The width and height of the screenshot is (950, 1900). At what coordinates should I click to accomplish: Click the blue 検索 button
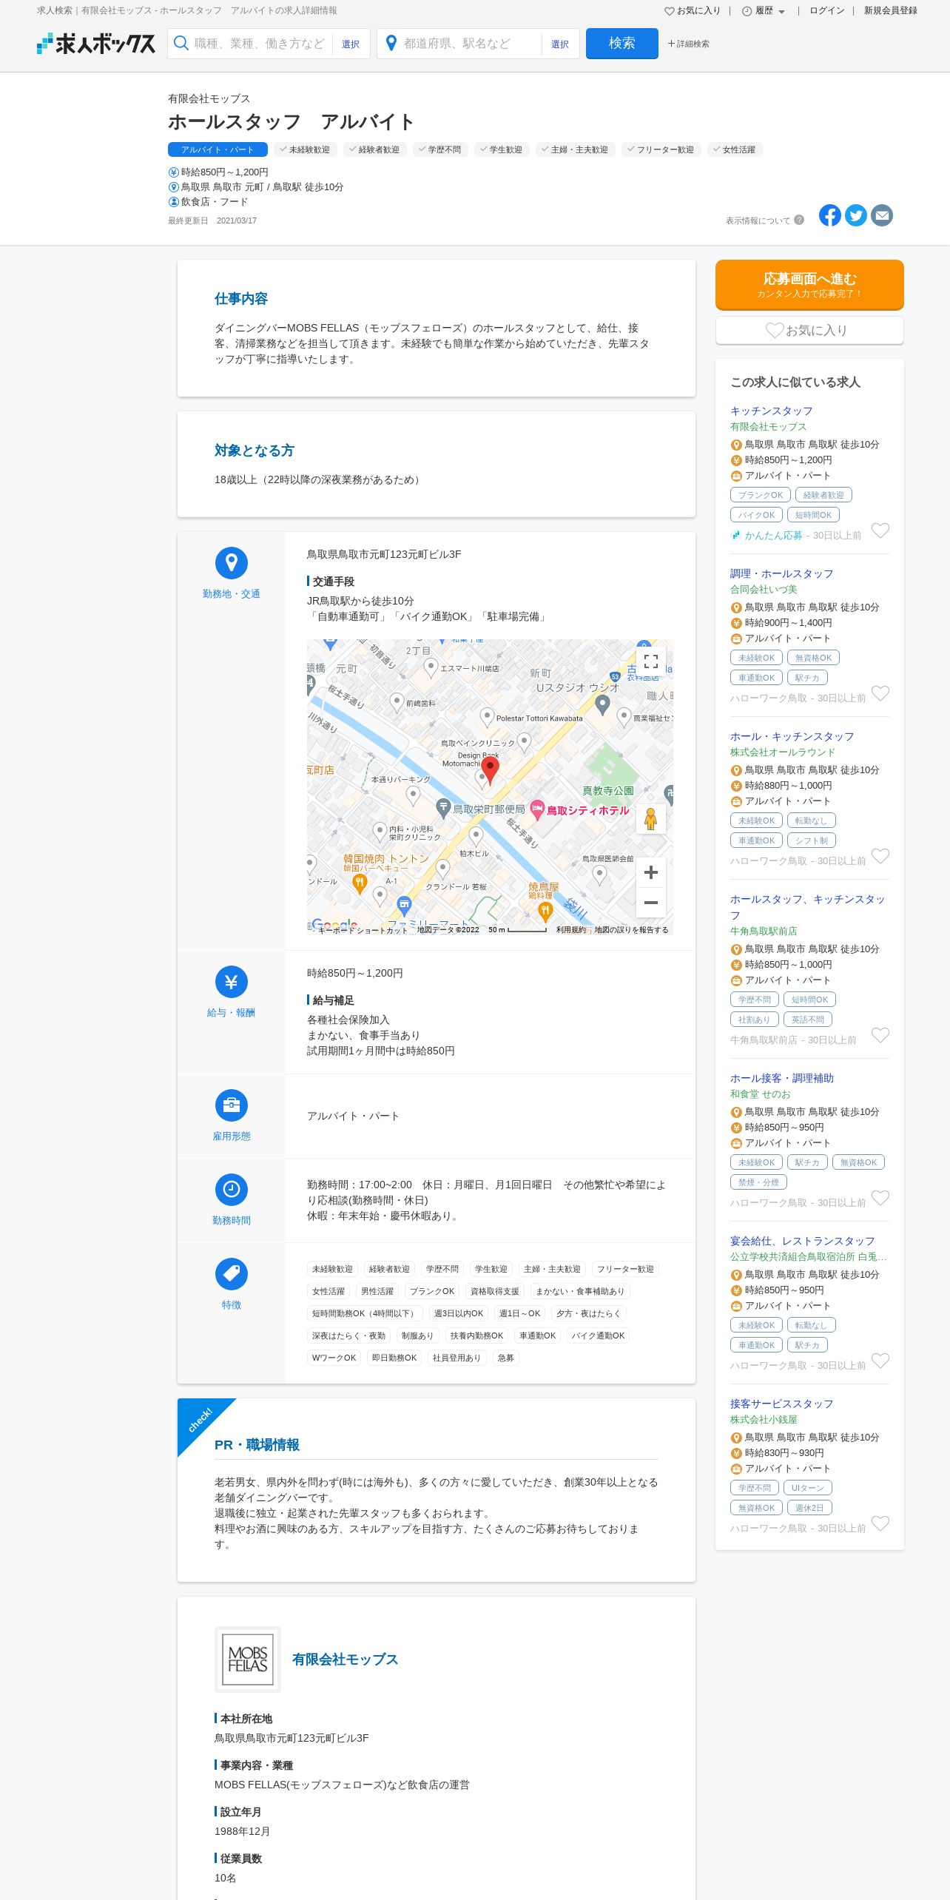click(622, 44)
